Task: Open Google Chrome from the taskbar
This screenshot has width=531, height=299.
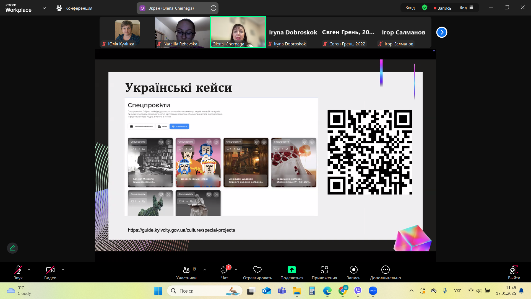Action: [343, 291]
